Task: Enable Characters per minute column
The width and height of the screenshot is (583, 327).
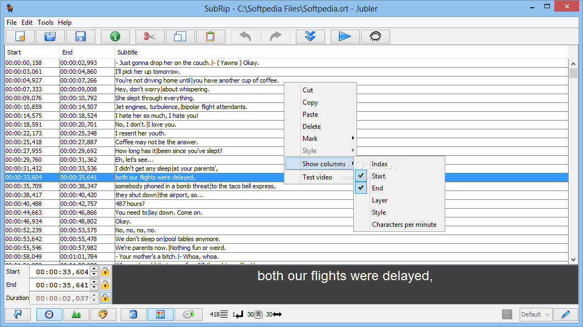Action: pos(400,225)
